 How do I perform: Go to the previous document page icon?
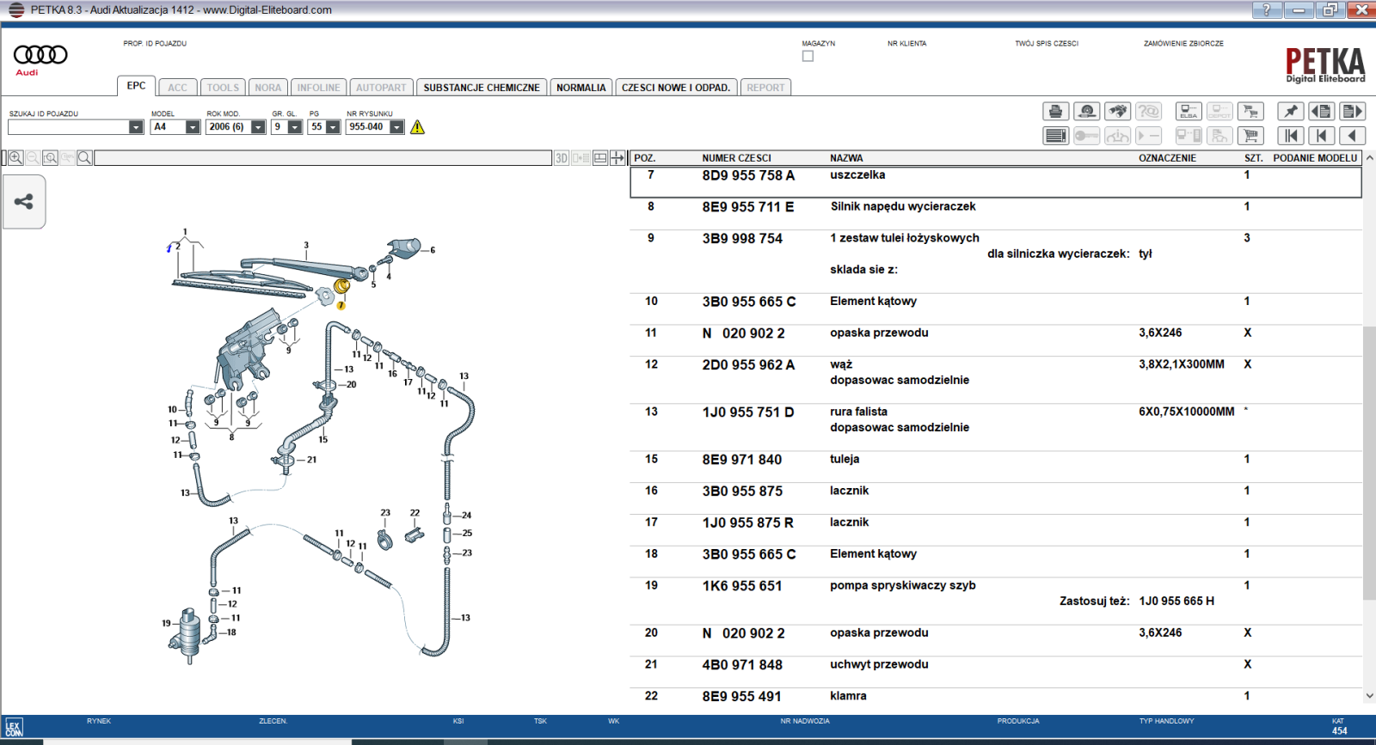pyautogui.click(x=1322, y=111)
